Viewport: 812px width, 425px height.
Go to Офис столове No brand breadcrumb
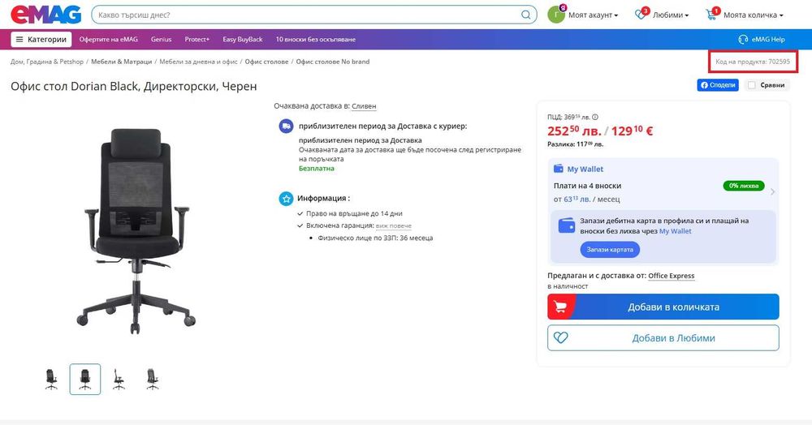[x=332, y=62]
